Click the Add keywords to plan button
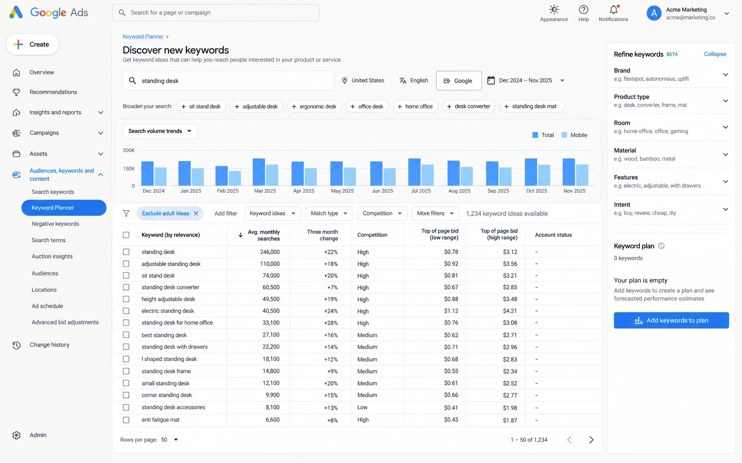Screen dimensions: 742x463 click(x=671, y=321)
